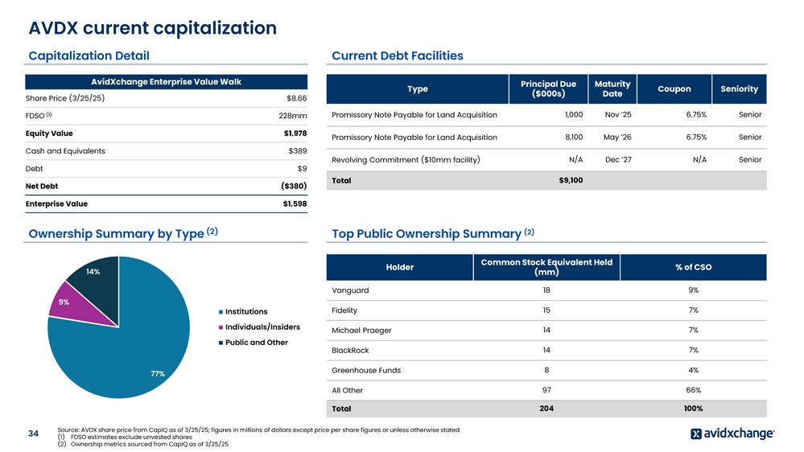804x452 pixels.
Task: Click the Common Stock Equivalent Held header
Action: [x=546, y=268]
